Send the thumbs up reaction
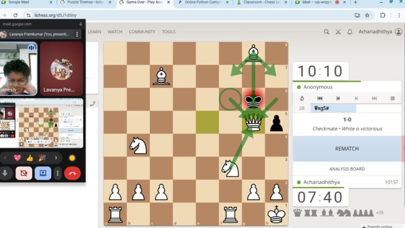This screenshot has height=228, width=405. [x=31, y=158]
